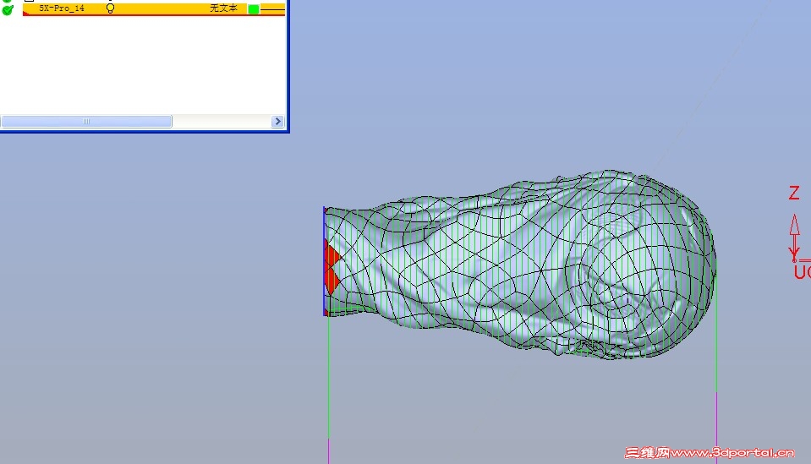Click the empty scrollbar track right of thumb
This screenshot has height=464, width=811.
(222, 122)
